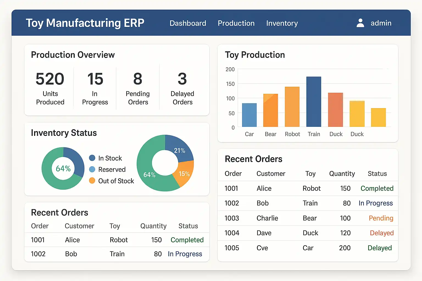Click the Toy Manufacturing ERP title
The height and width of the screenshot is (281, 422).
(x=85, y=23)
